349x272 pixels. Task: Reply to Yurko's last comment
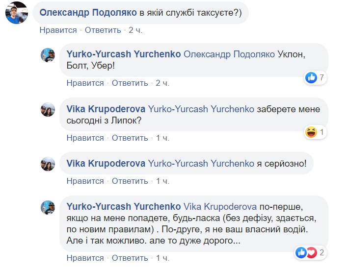130,258
